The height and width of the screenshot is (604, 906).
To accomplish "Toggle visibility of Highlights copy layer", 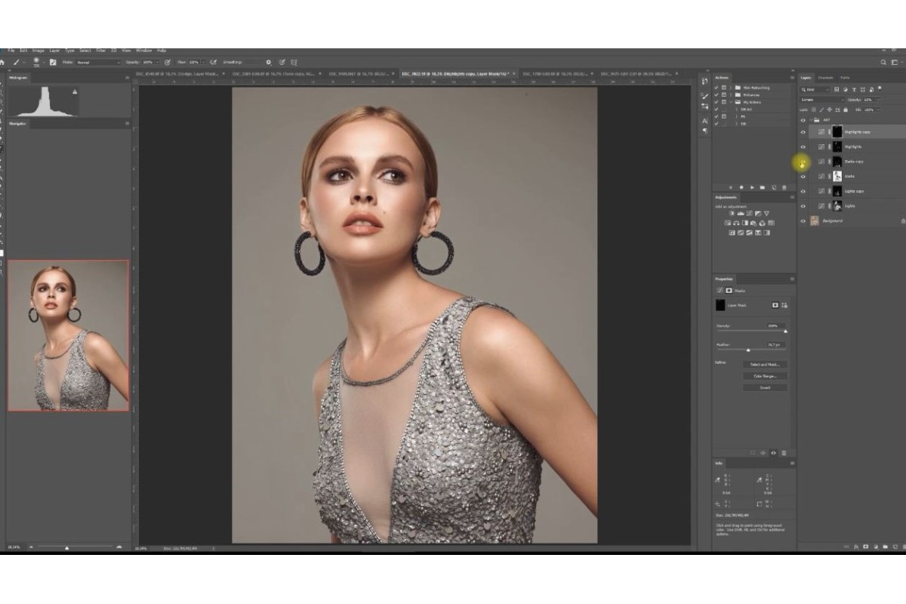I will [803, 132].
